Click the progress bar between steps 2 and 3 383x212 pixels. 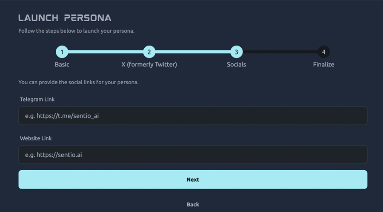click(192, 52)
